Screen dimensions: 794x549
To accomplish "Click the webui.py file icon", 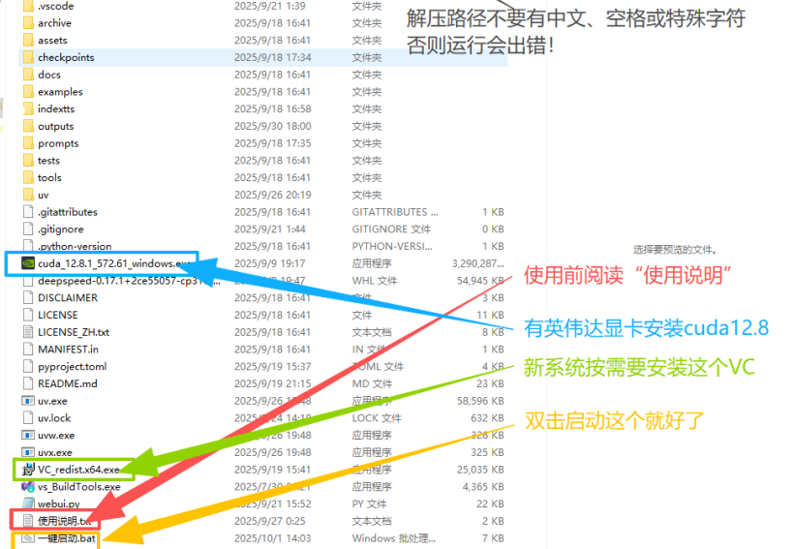I will [27, 503].
